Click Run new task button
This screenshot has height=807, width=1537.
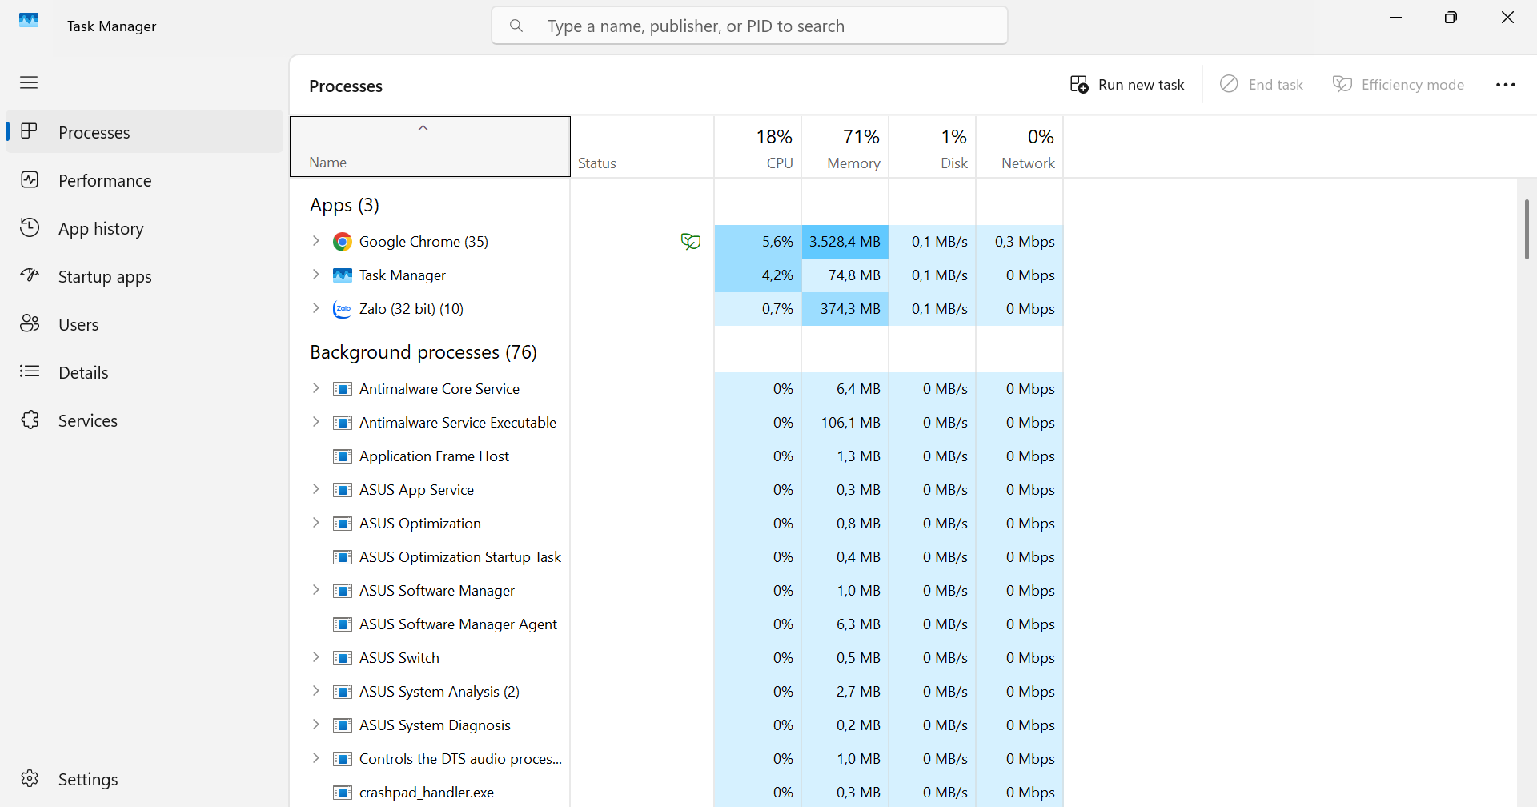[x=1127, y=85]
